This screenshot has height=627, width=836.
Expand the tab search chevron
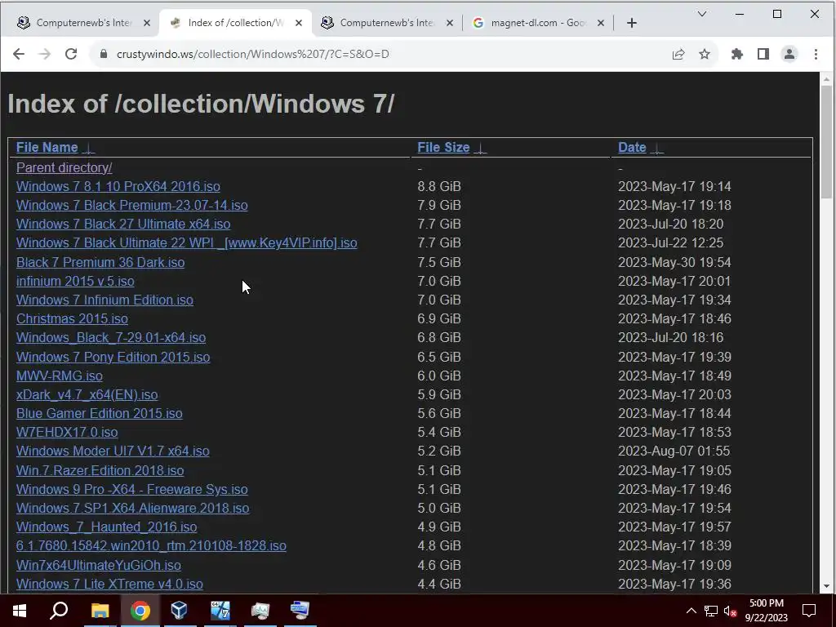[701, 14]
